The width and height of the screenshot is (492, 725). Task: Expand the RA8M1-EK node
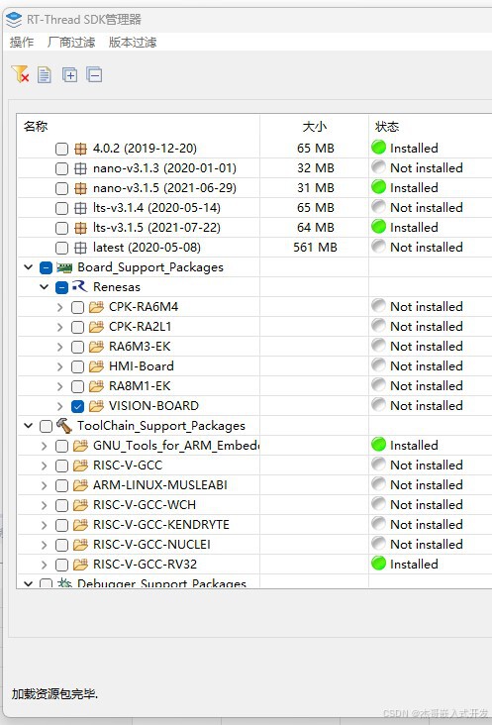pos(59,386)
